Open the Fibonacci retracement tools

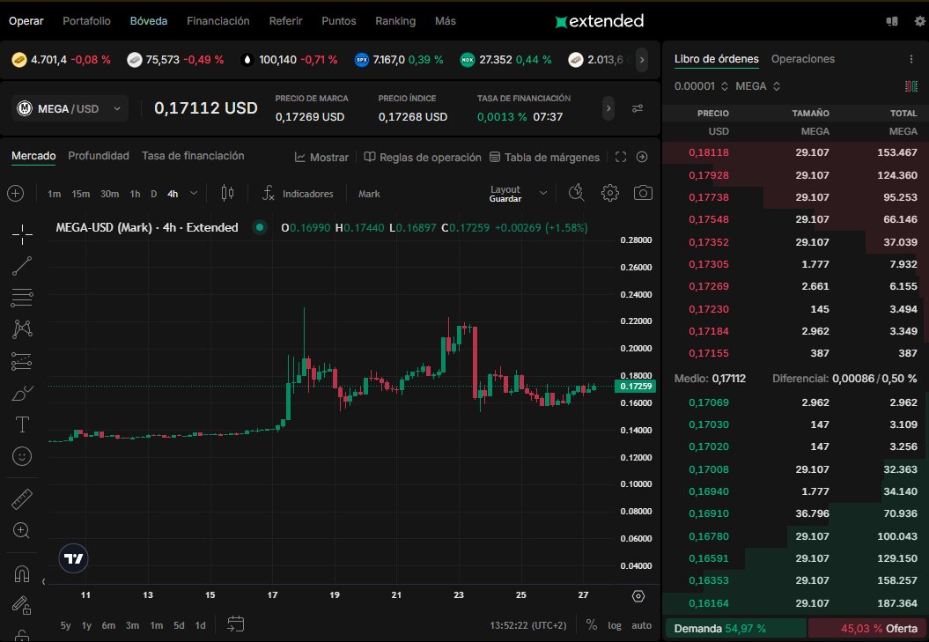click(22, 298)
